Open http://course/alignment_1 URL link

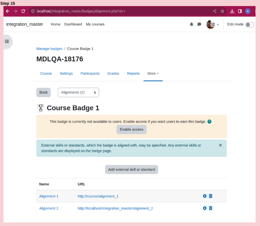tap(98, 196)
